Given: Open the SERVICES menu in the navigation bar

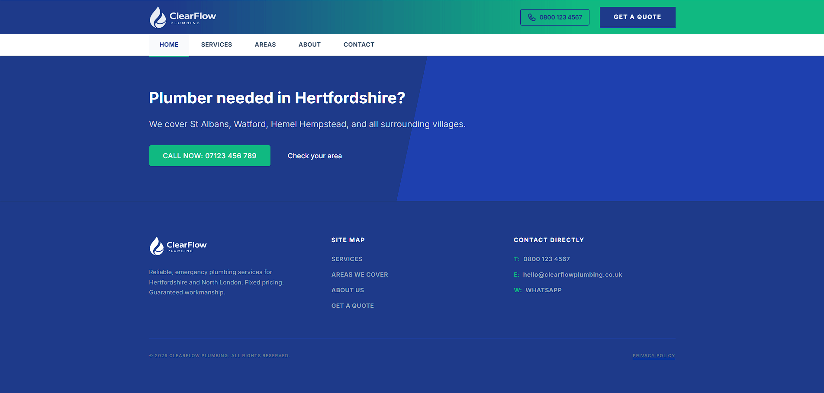Looking at the screenshot, I should (x=216, y=45).
